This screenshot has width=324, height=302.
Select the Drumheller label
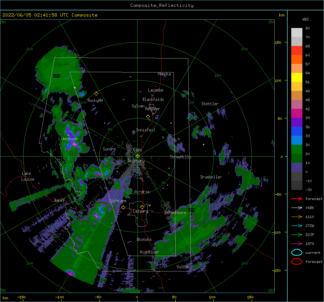(211, 177)
